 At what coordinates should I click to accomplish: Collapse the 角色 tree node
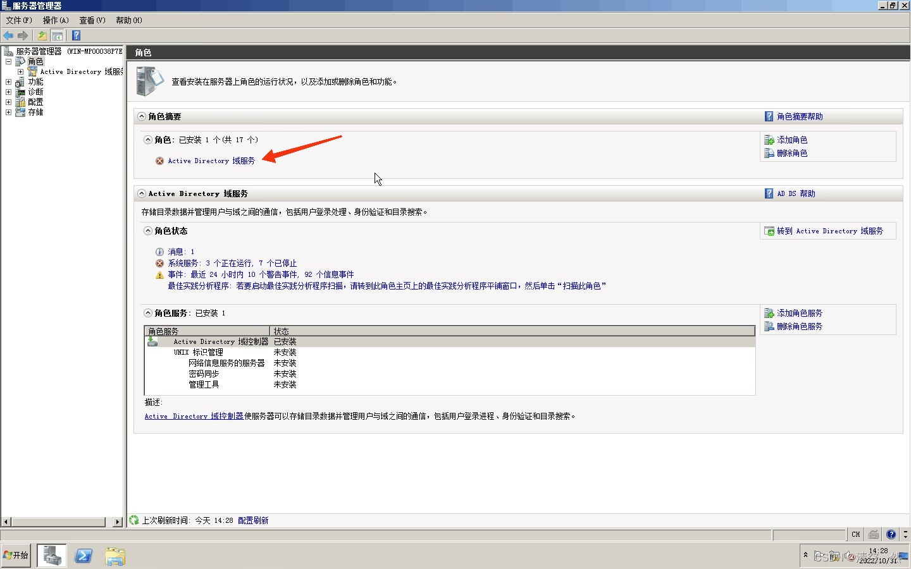point(8,61)
